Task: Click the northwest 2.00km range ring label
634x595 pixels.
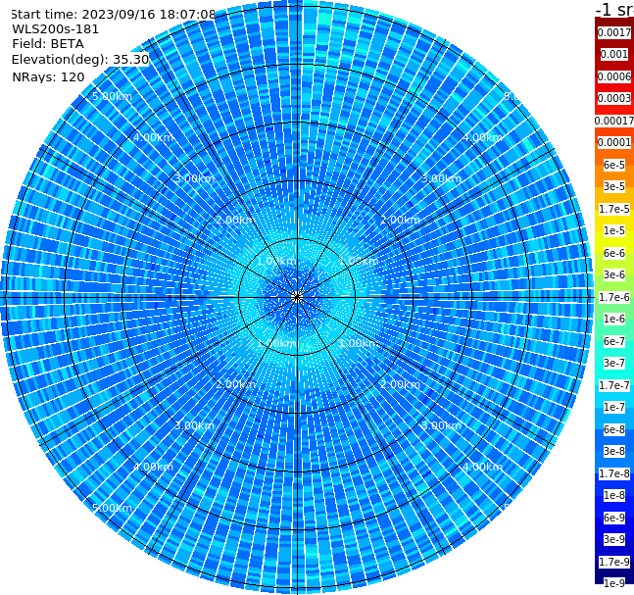Action: pyautogui.click(x=235, y=220)
